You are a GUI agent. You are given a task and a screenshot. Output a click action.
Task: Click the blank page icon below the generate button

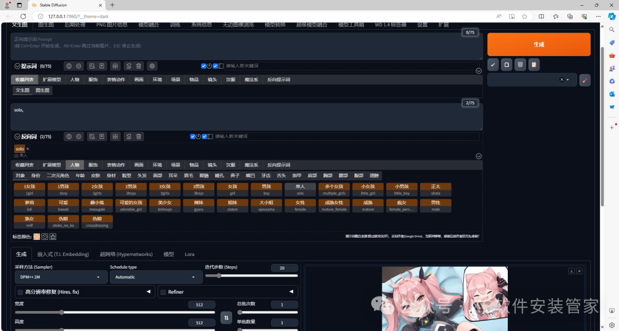point(507,65)
